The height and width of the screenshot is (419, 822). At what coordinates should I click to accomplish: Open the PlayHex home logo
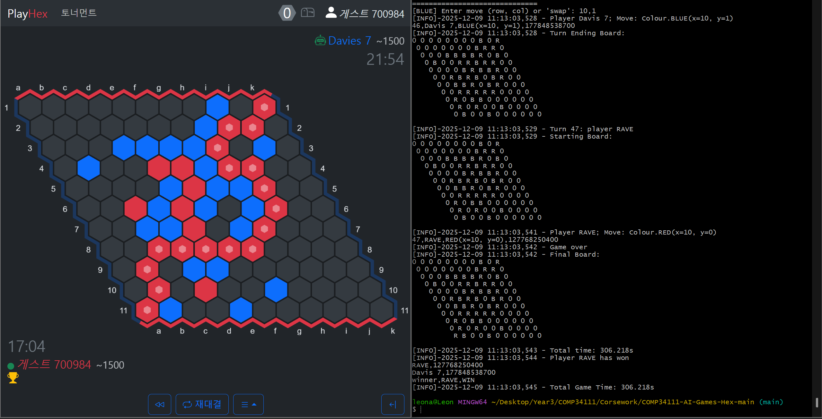click(28, 13)
